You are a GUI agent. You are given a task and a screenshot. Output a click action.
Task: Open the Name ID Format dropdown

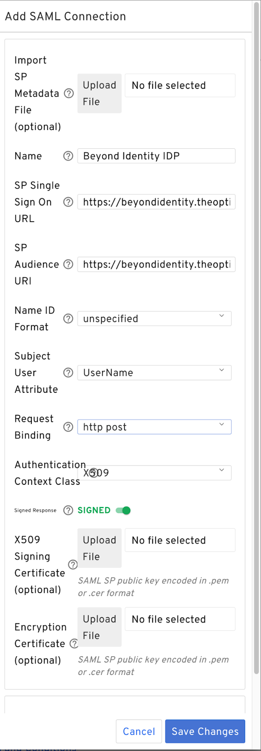[154, 319]
